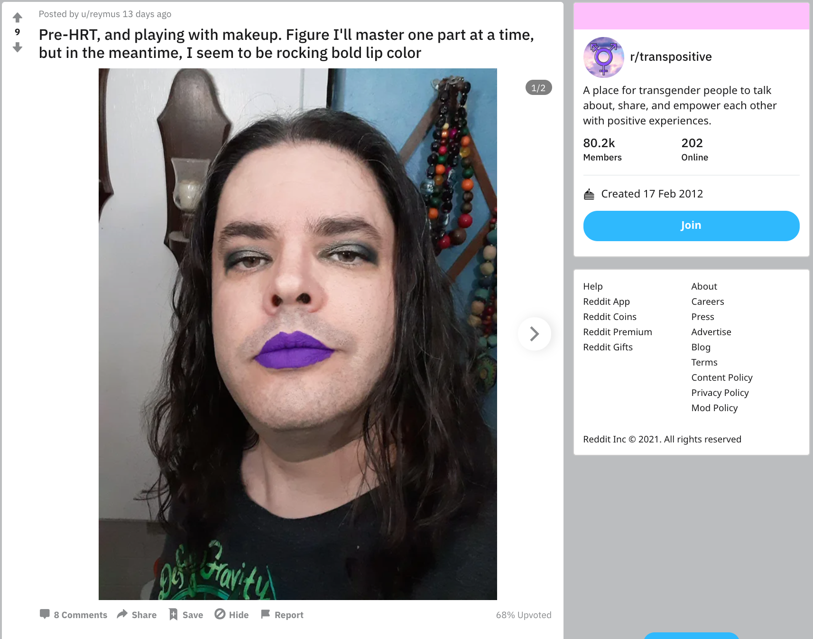Screen dimensions: 813x639
Task: Report the post using the flag icon
Action: tap(282, 615)
